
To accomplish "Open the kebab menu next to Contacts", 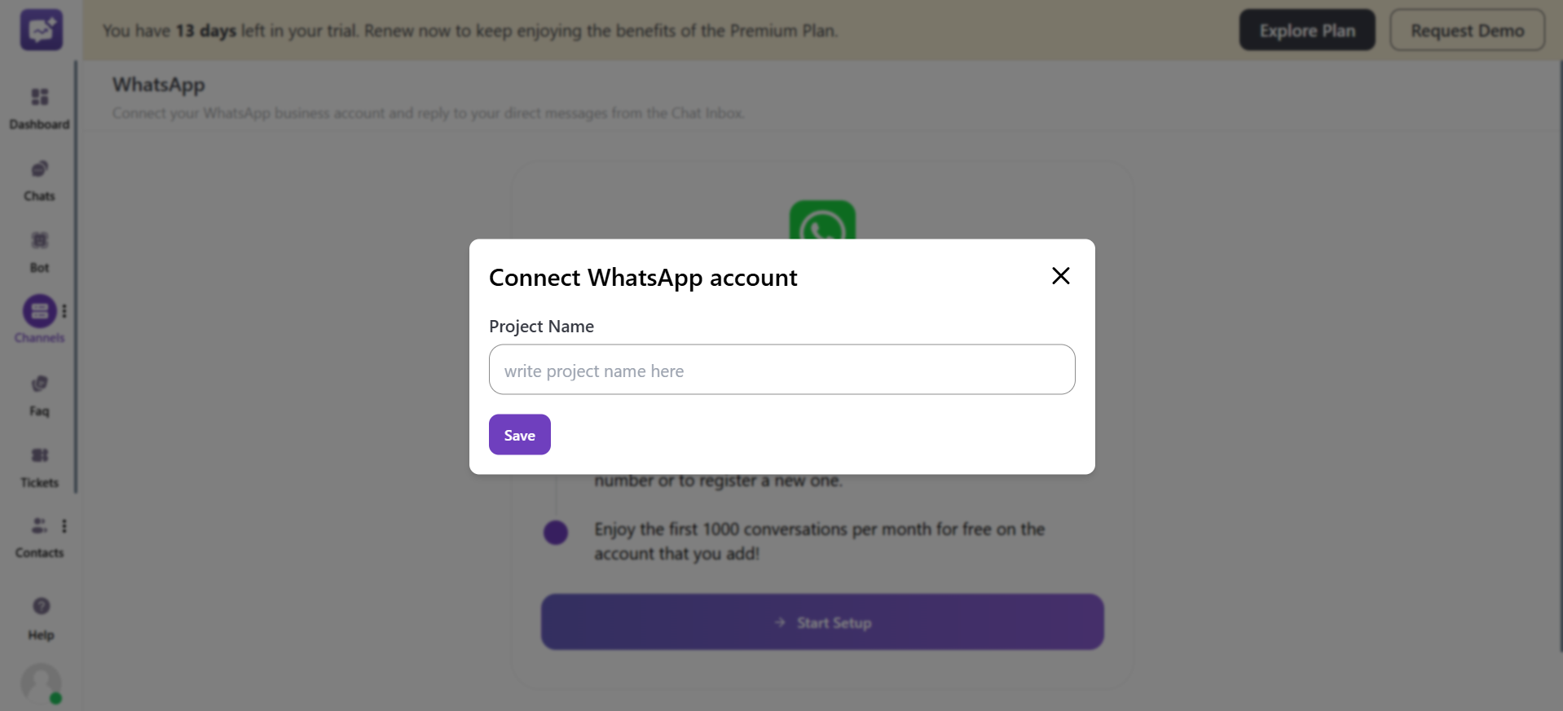I will (65, 525).
